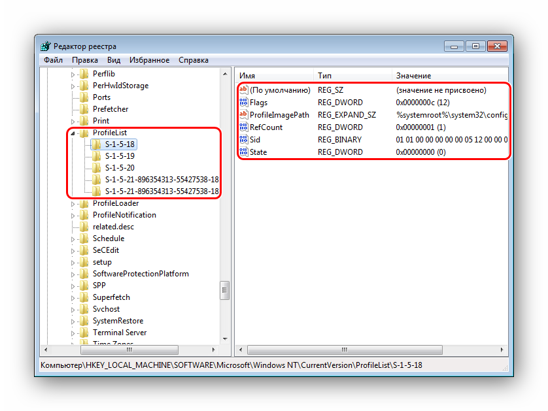Viewport: 548px width, 411px height.
Task: Click the Имя column header
Action: point(275,75)
